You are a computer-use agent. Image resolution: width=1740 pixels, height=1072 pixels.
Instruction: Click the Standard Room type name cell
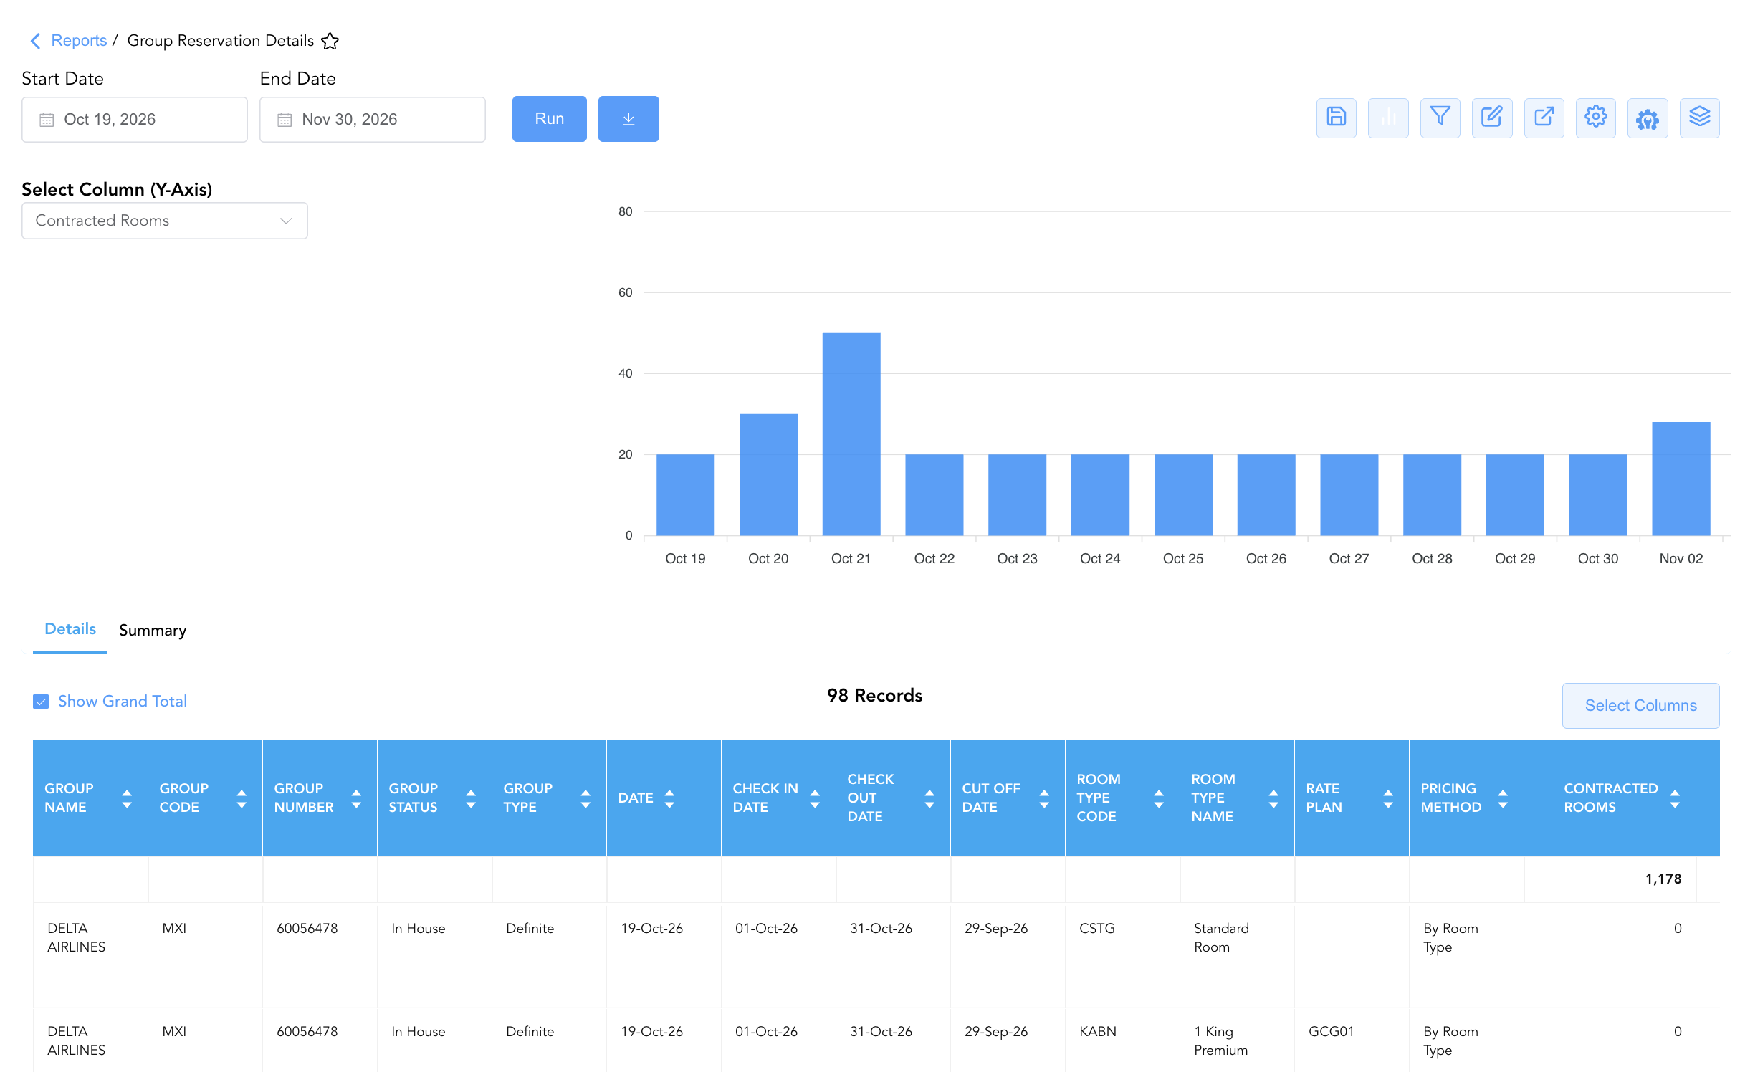[1221, 937]
